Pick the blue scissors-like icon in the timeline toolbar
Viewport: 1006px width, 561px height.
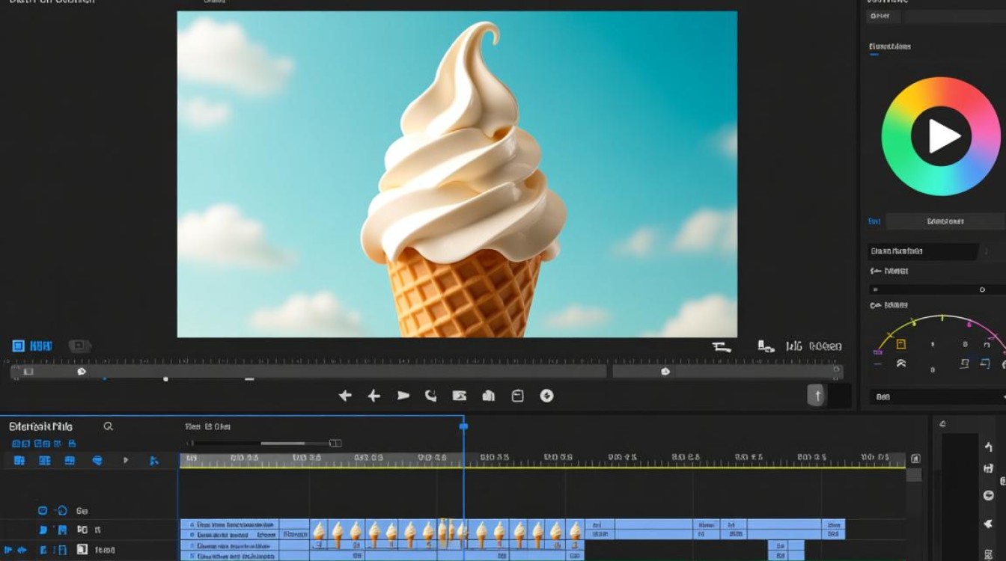(153, 461)
